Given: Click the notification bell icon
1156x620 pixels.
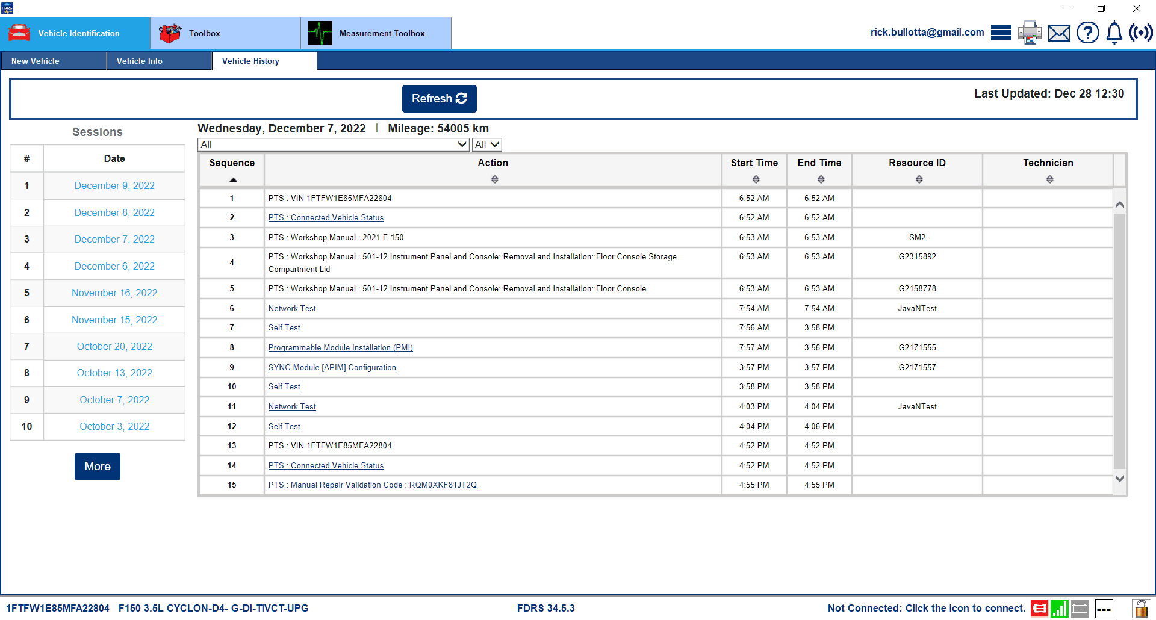Looking at the screenshot, I should pos(1114,33).
